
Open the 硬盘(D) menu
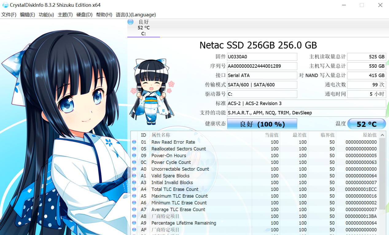click(x=84, y=15)
